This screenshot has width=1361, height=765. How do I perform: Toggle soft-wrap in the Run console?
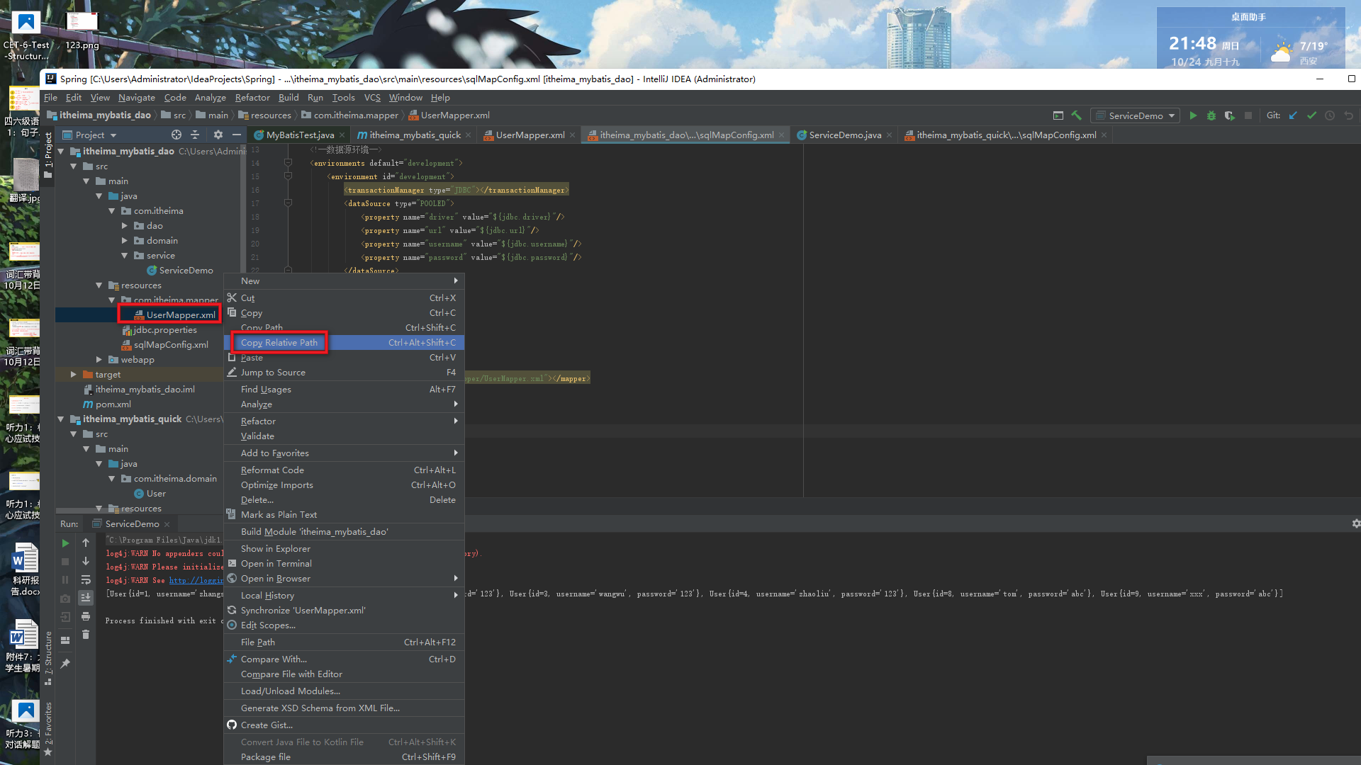[x=86, y=579]
